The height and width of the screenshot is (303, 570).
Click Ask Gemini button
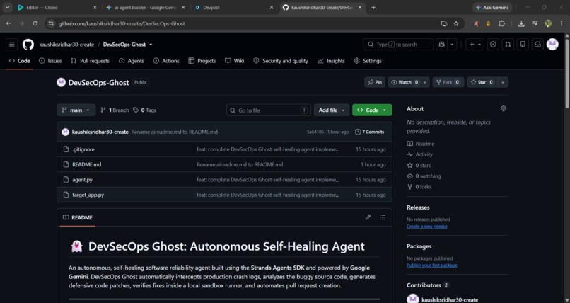[x=492, y=7]
